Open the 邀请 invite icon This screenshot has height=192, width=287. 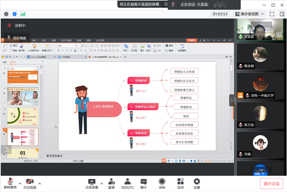111,183
